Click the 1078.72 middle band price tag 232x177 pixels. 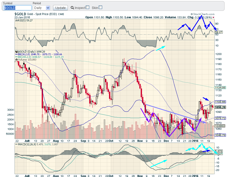[x=220, y=118]
